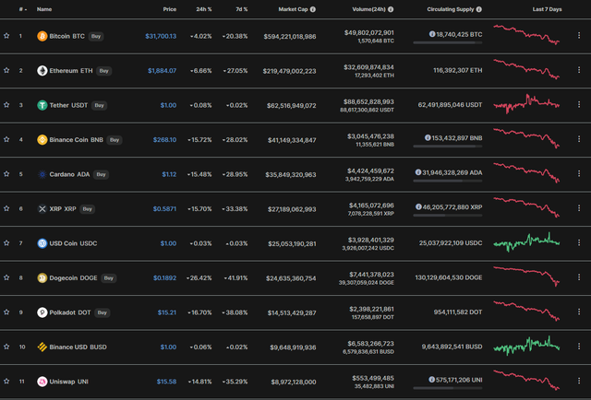
Task: Click the Binance USD logo icon
Action: pyautogui.click(x=42, y=347)
